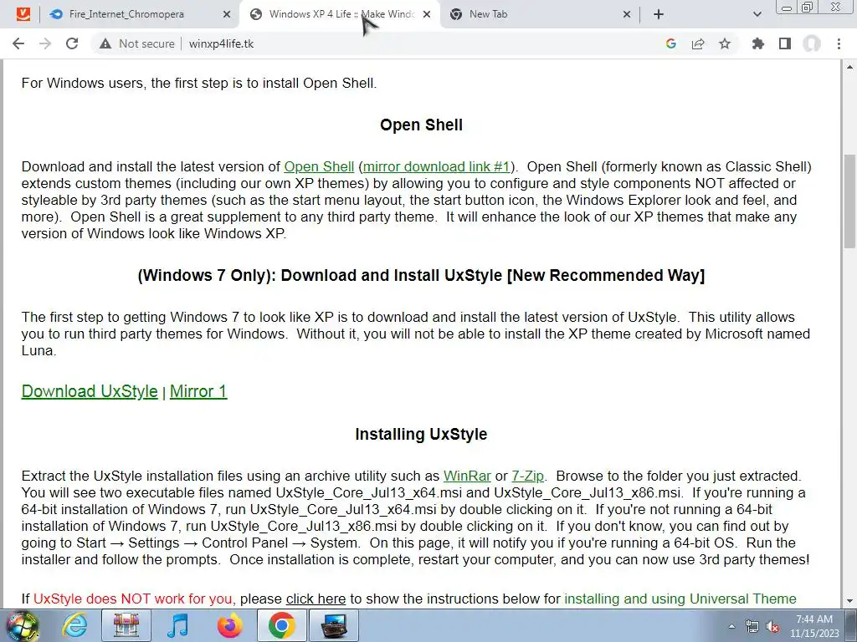Bookmark this page with the star
Screen dimensions: 857x642
pyautogui.click(x=725, y=43)
